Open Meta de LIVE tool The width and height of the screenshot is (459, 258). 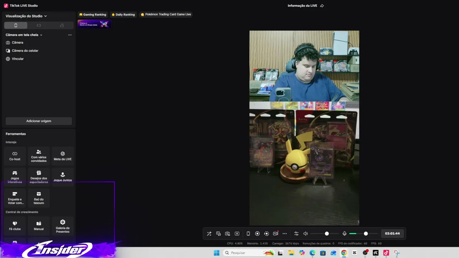tap(63, 156)
